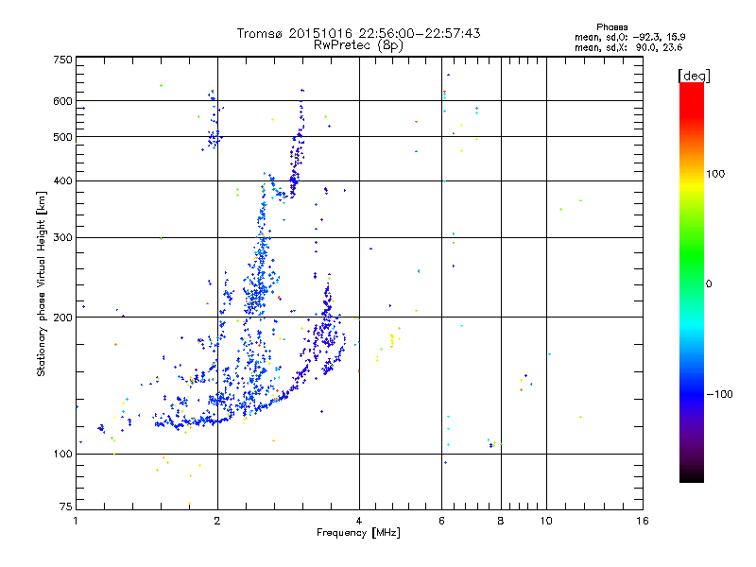The width and height of the screenshot is (756, 567).
Task: Click the y-axis tick label '500'
Action: click(x=62, y=137)
